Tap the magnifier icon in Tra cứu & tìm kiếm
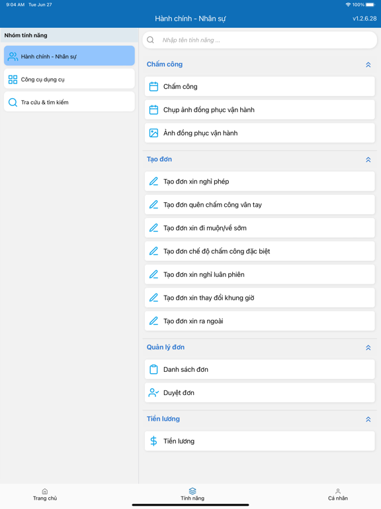 click(13, 103)
